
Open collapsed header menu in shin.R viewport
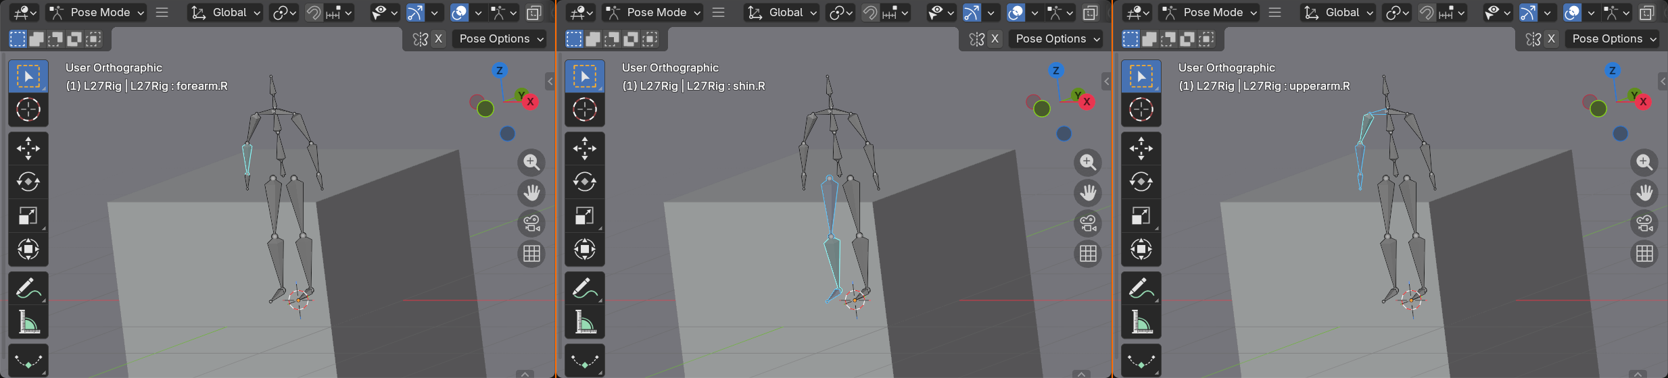click(x=718, y=12)
